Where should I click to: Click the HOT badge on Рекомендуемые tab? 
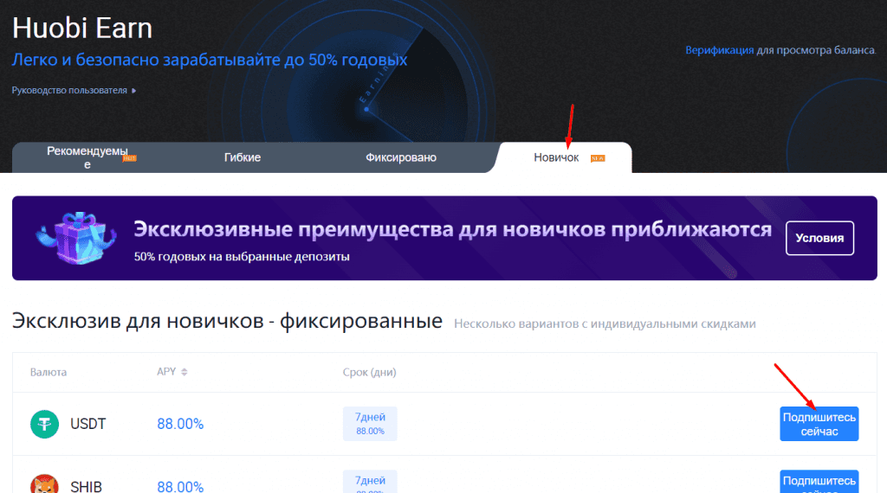pyautogui.click(x=130, y=158)
